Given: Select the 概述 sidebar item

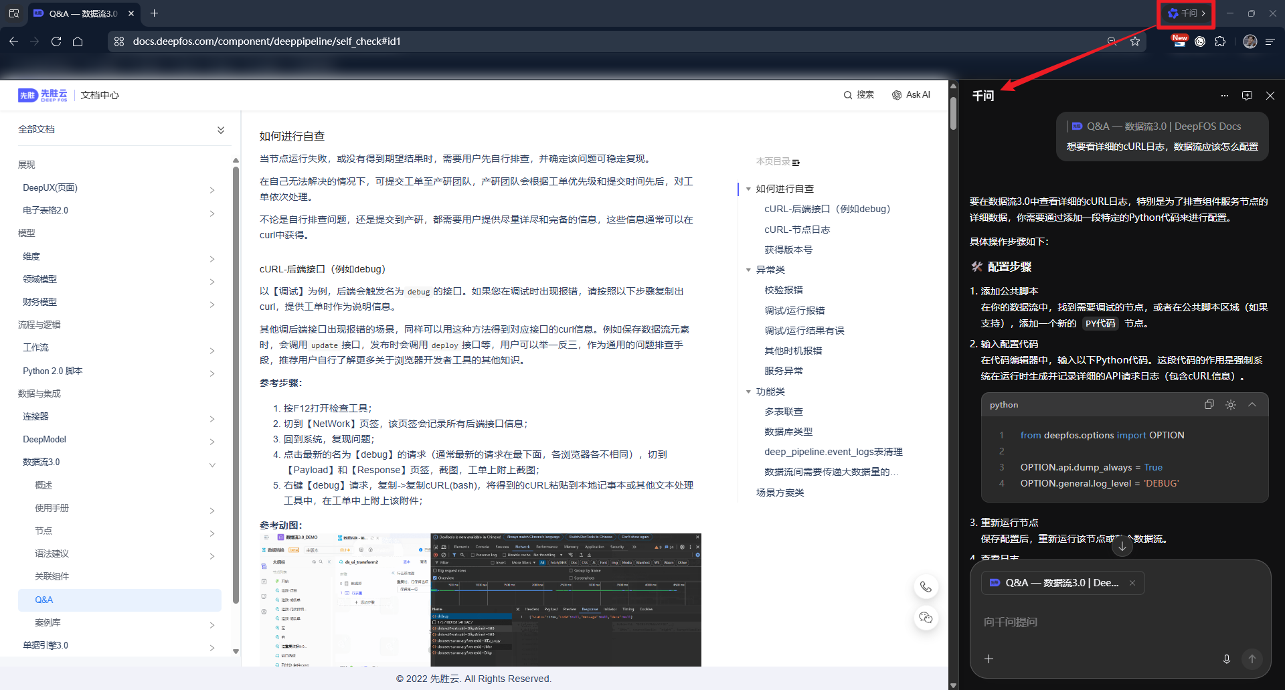Looking at the screenshot, I should [x=44, y=485].
